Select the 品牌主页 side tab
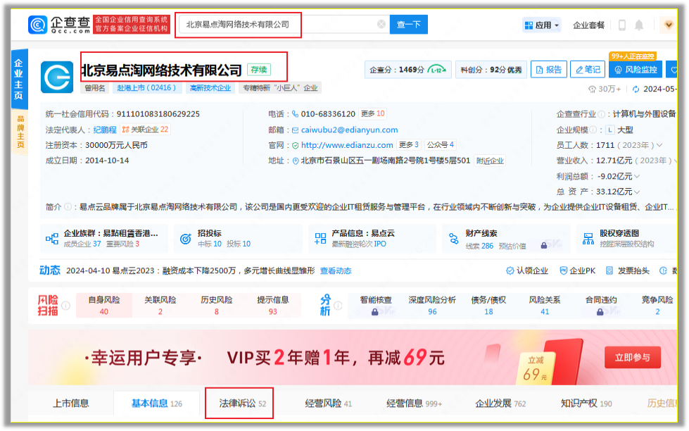Image resolution: width=689 pixels, height=431 pixels. [x=20, y=132]
